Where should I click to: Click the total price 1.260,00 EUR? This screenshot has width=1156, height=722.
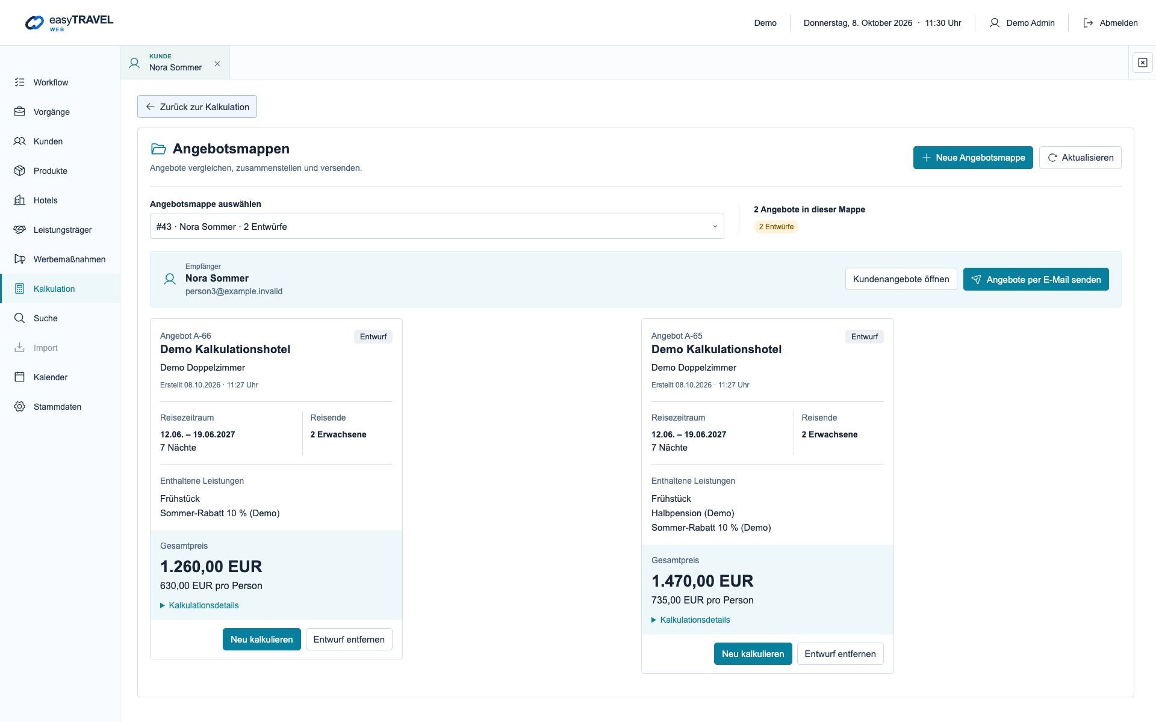(211, 567)
